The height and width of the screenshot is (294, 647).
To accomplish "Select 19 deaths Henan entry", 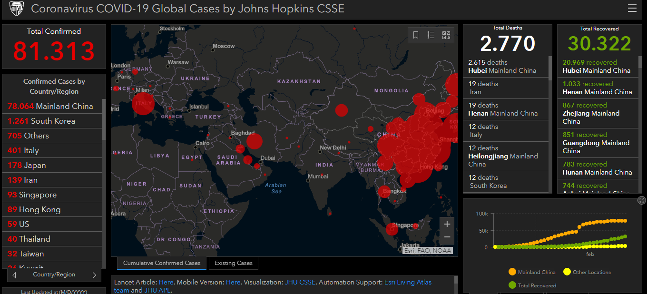I will (x=506, y=109).
